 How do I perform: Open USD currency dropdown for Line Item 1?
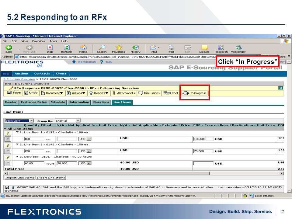85,139
